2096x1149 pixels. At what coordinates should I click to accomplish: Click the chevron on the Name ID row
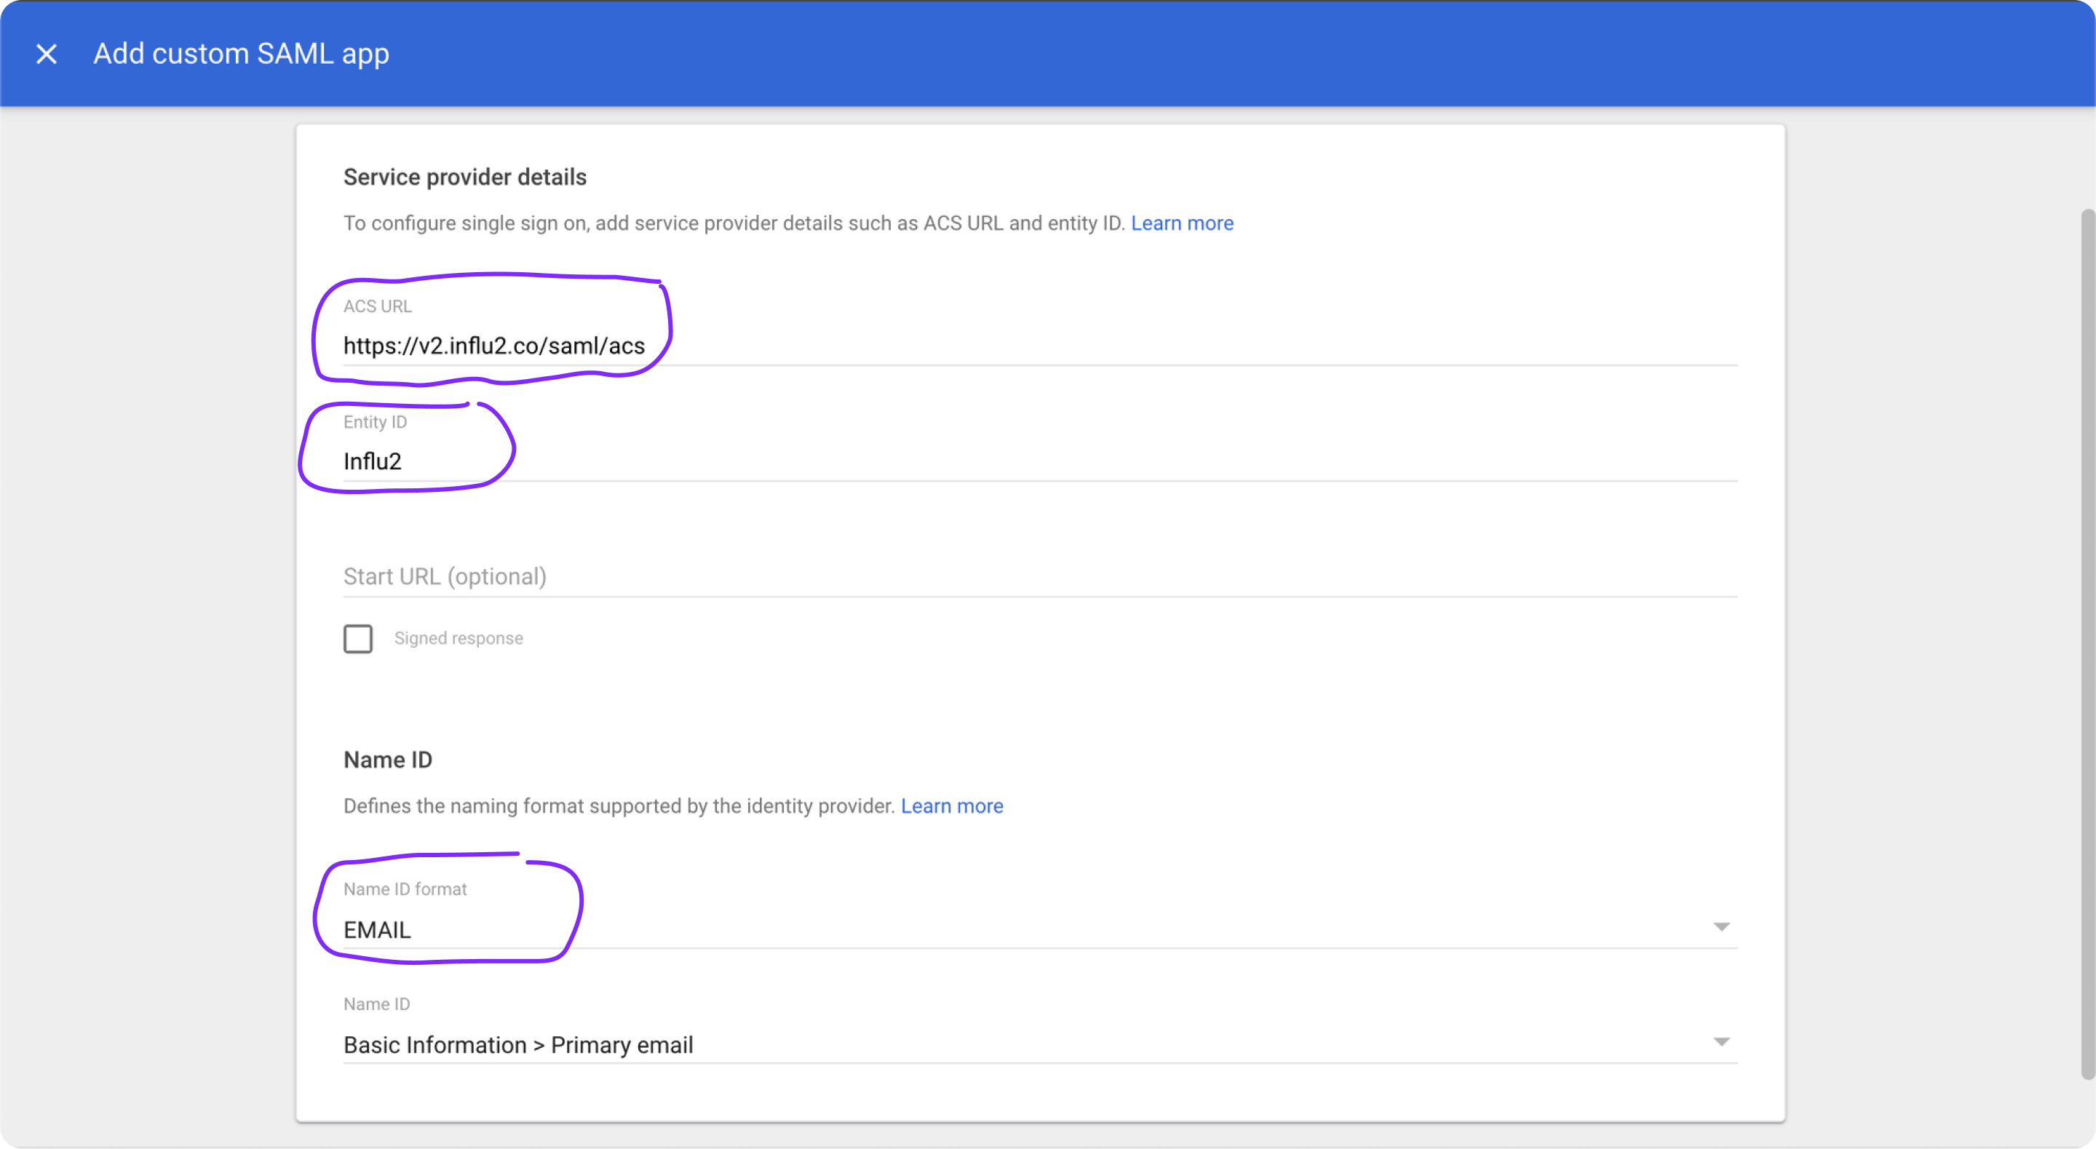pyautogui.click(x=1723, y=1041)
